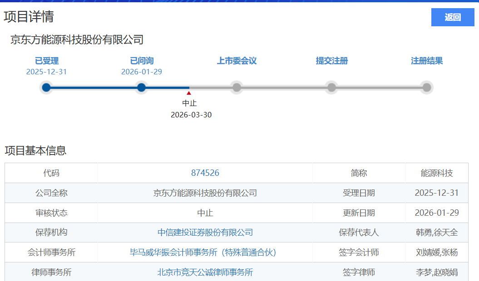
Task: Click the 中止 label under timeline
Action: 189,103
